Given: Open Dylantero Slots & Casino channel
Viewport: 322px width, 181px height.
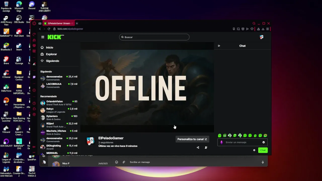Looking at the screenshot, I should tap(59, 118).
